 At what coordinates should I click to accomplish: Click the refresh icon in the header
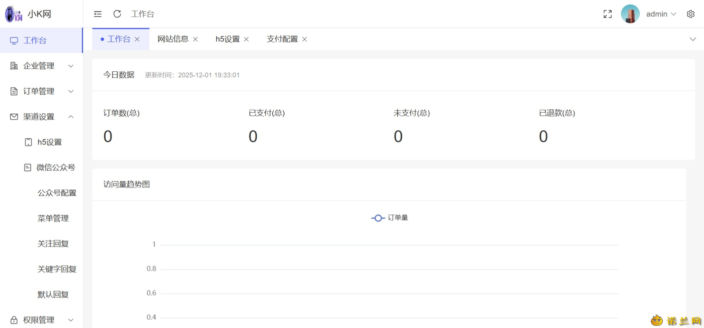pos(117,14)
